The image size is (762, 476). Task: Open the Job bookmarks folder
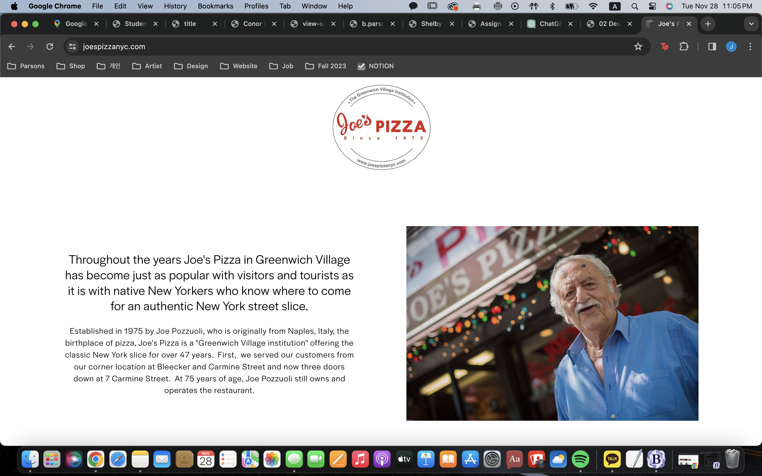(x=281, y=66)
